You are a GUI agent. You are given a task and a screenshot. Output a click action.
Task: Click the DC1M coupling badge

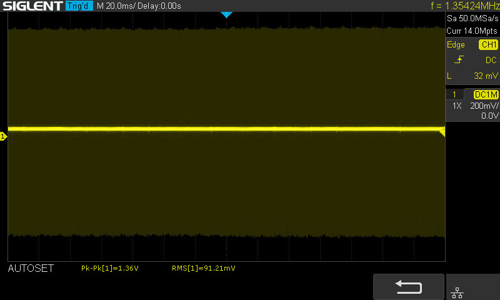tap(486, 94)
